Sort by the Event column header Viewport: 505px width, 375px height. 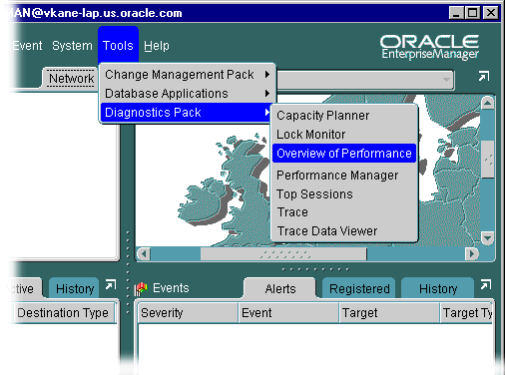(x=288, y=313)
